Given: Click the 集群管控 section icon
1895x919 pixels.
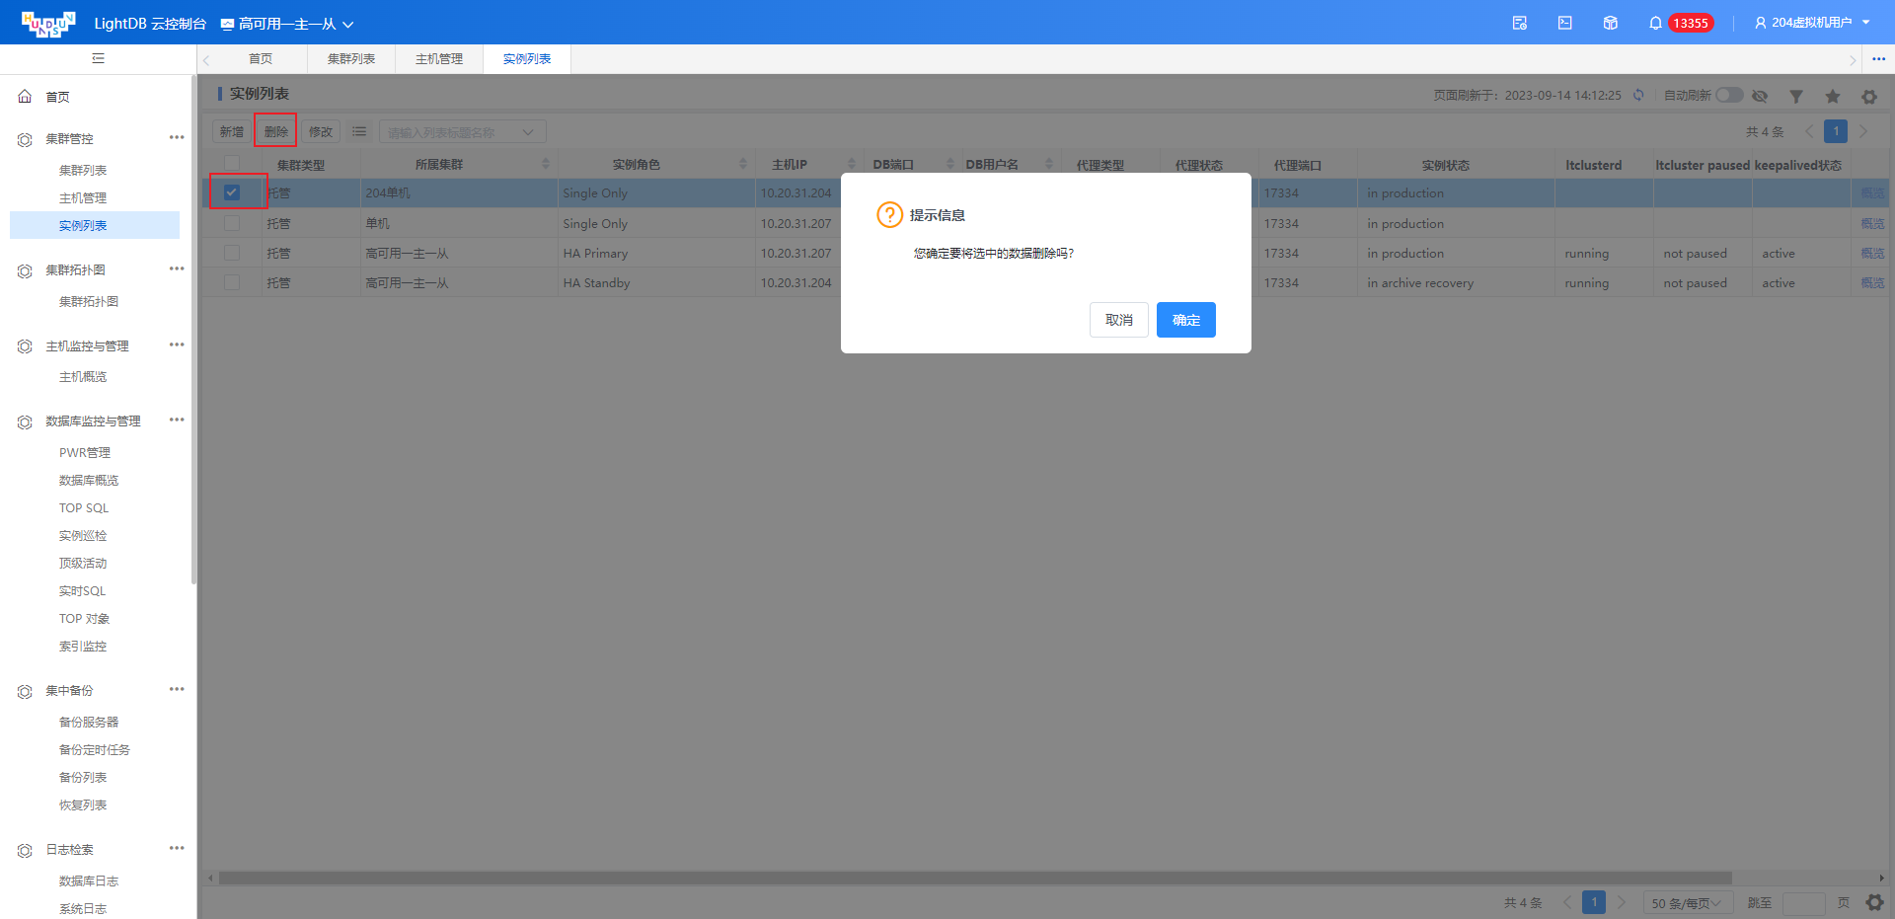Looking at the screenshot, I should (x=25, y=139).
